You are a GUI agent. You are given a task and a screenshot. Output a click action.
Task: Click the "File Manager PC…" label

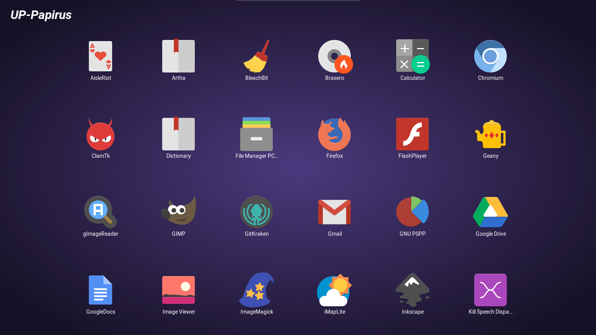pyautogui.click(x=257, y=156)
